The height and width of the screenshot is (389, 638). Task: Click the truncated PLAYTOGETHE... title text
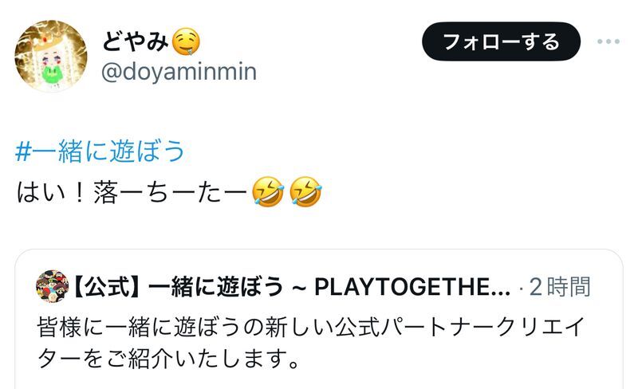tap(412, 287)
